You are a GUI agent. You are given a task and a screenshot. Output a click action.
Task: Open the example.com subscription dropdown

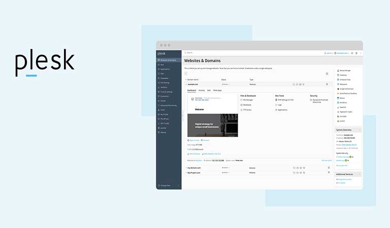[342, 53]
